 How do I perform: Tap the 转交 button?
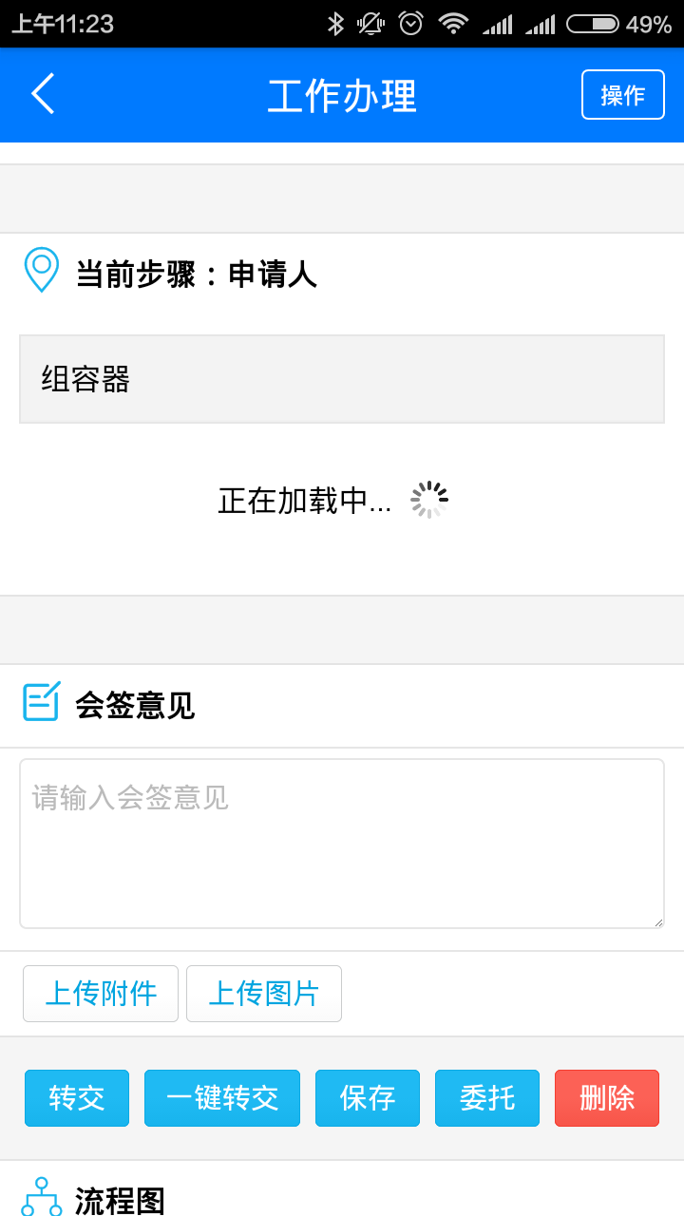[x=77, y=1098]
